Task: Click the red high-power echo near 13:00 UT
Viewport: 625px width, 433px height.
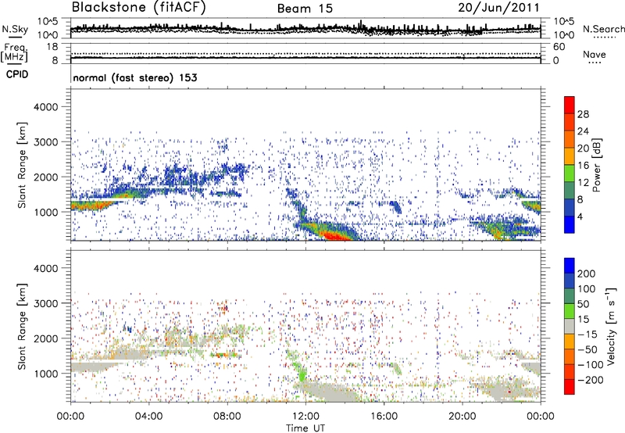Action: click(x=335, y=237)
